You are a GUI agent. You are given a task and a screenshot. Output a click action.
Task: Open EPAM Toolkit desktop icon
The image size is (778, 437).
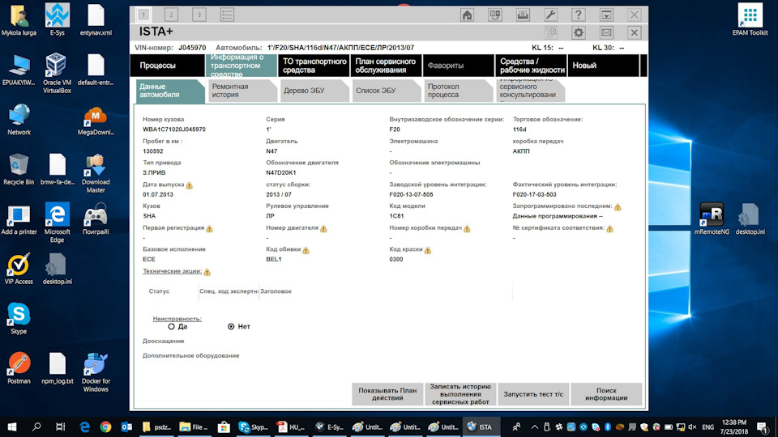click(x=750, y=19)
